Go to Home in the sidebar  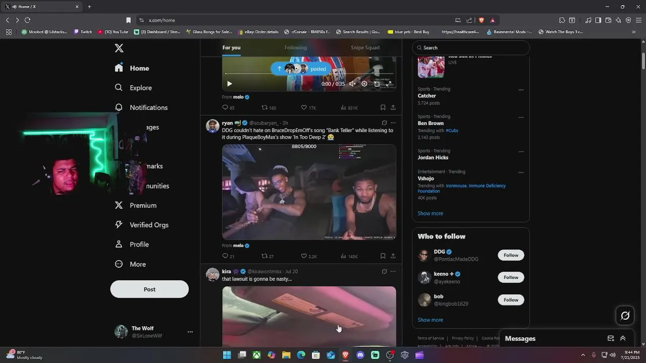pyautogui.click(x=132, y=68)
